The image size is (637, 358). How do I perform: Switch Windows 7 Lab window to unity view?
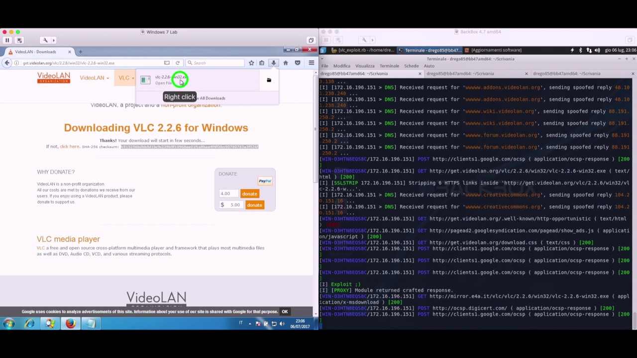[x=311, y=40]
